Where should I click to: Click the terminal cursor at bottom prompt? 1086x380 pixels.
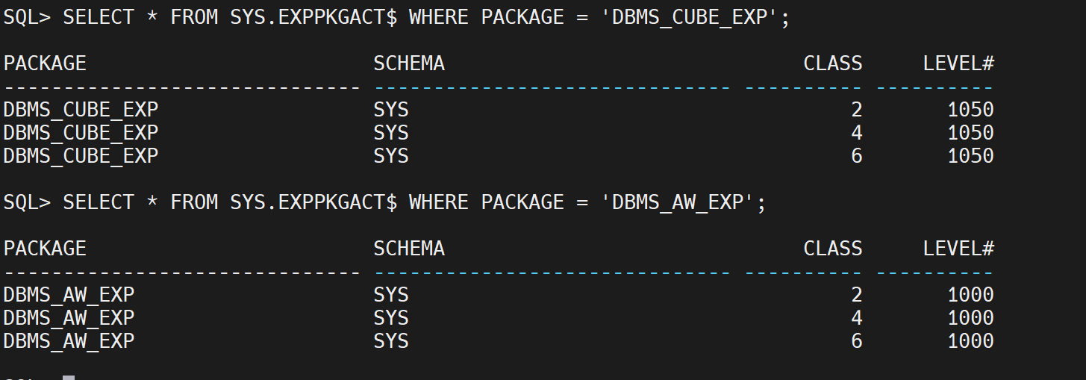click(x=69, y=378)
